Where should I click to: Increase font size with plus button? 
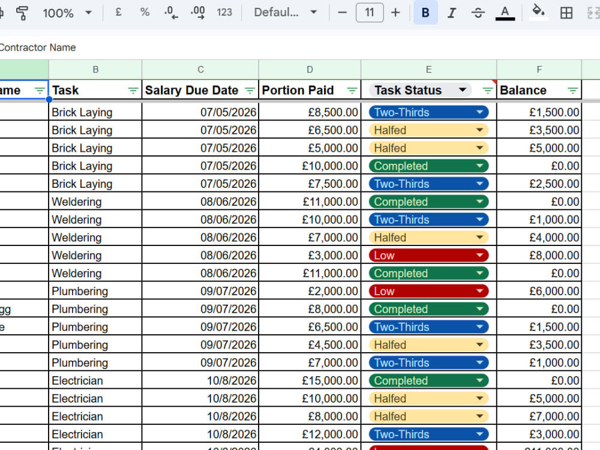[395, 13]
